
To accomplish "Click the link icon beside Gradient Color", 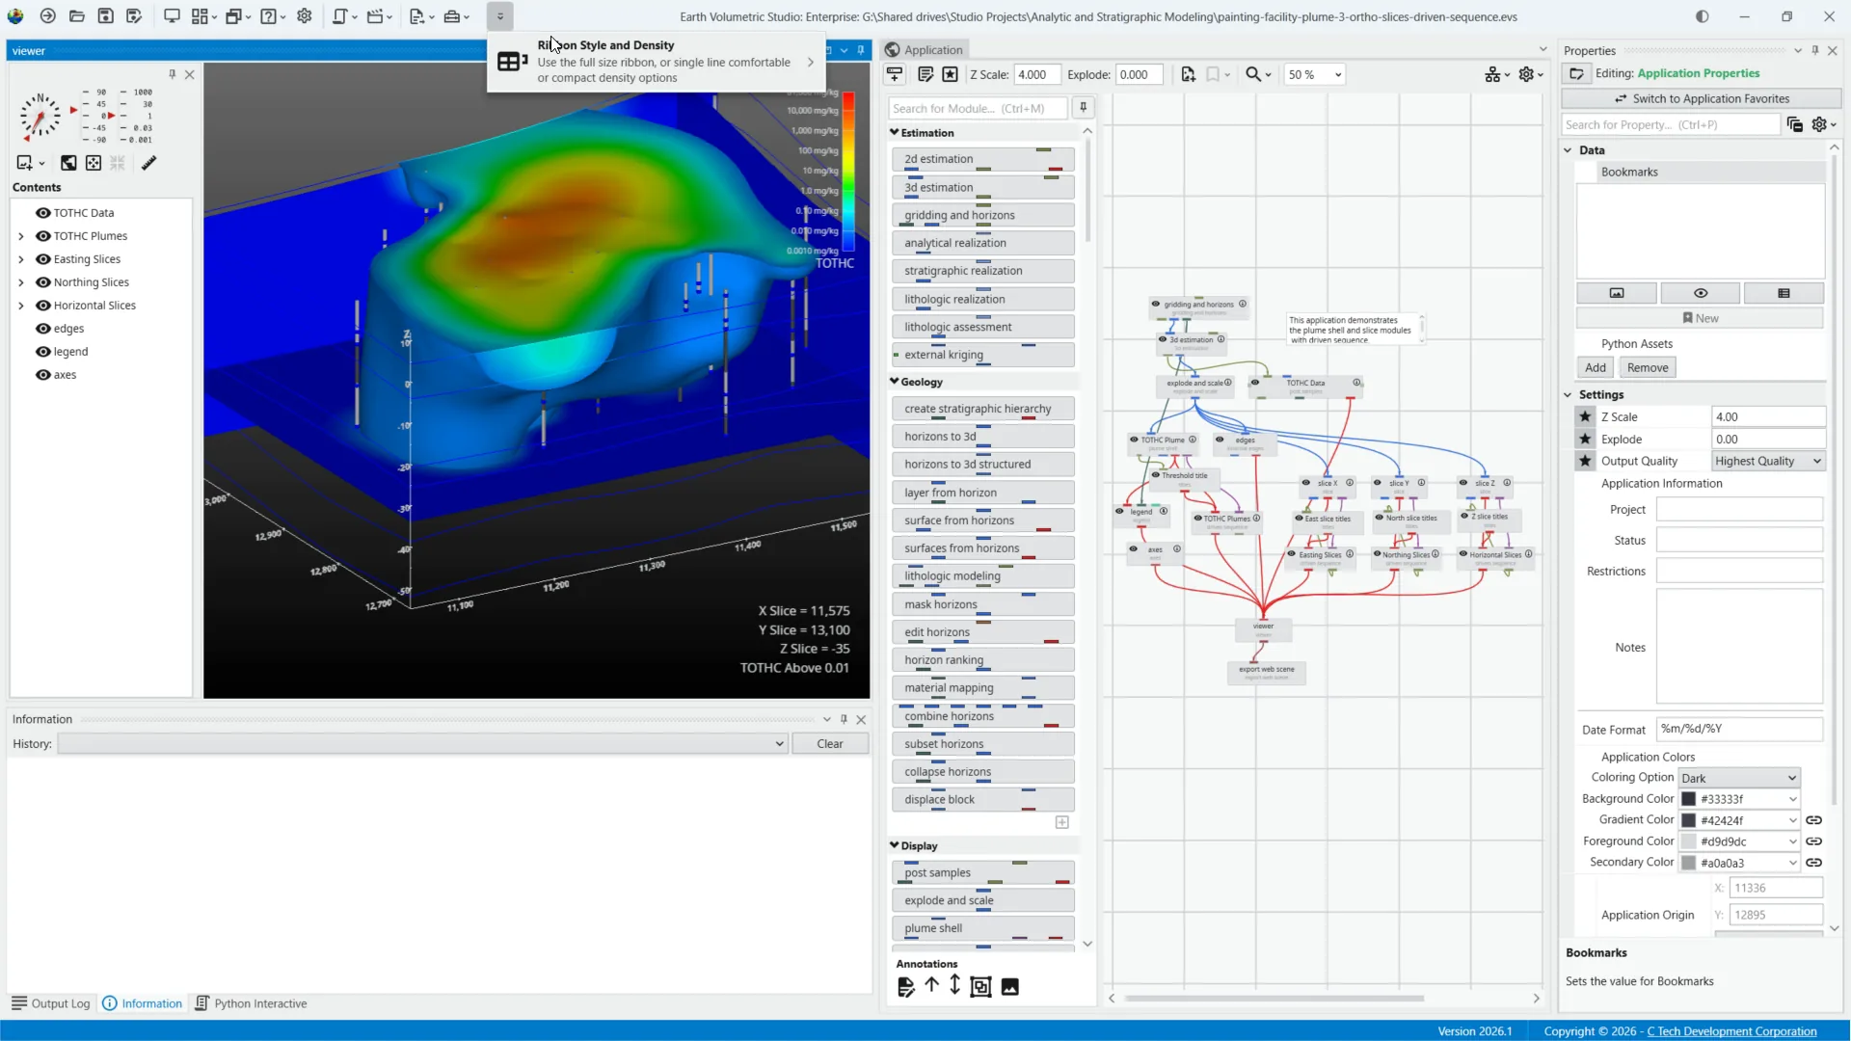I will [1813, 820].
